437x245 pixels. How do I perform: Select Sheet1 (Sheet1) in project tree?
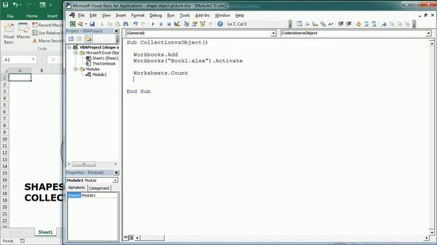(105, 59)
